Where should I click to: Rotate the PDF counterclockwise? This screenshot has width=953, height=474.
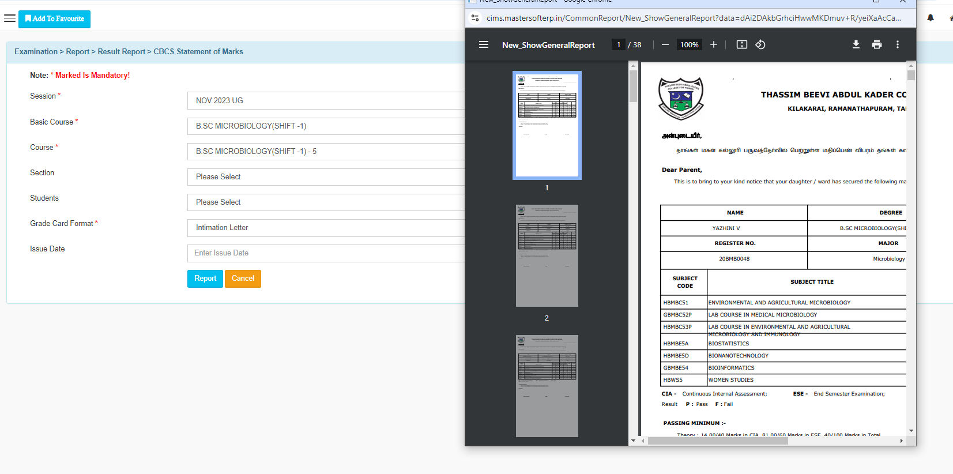[760, 44]
